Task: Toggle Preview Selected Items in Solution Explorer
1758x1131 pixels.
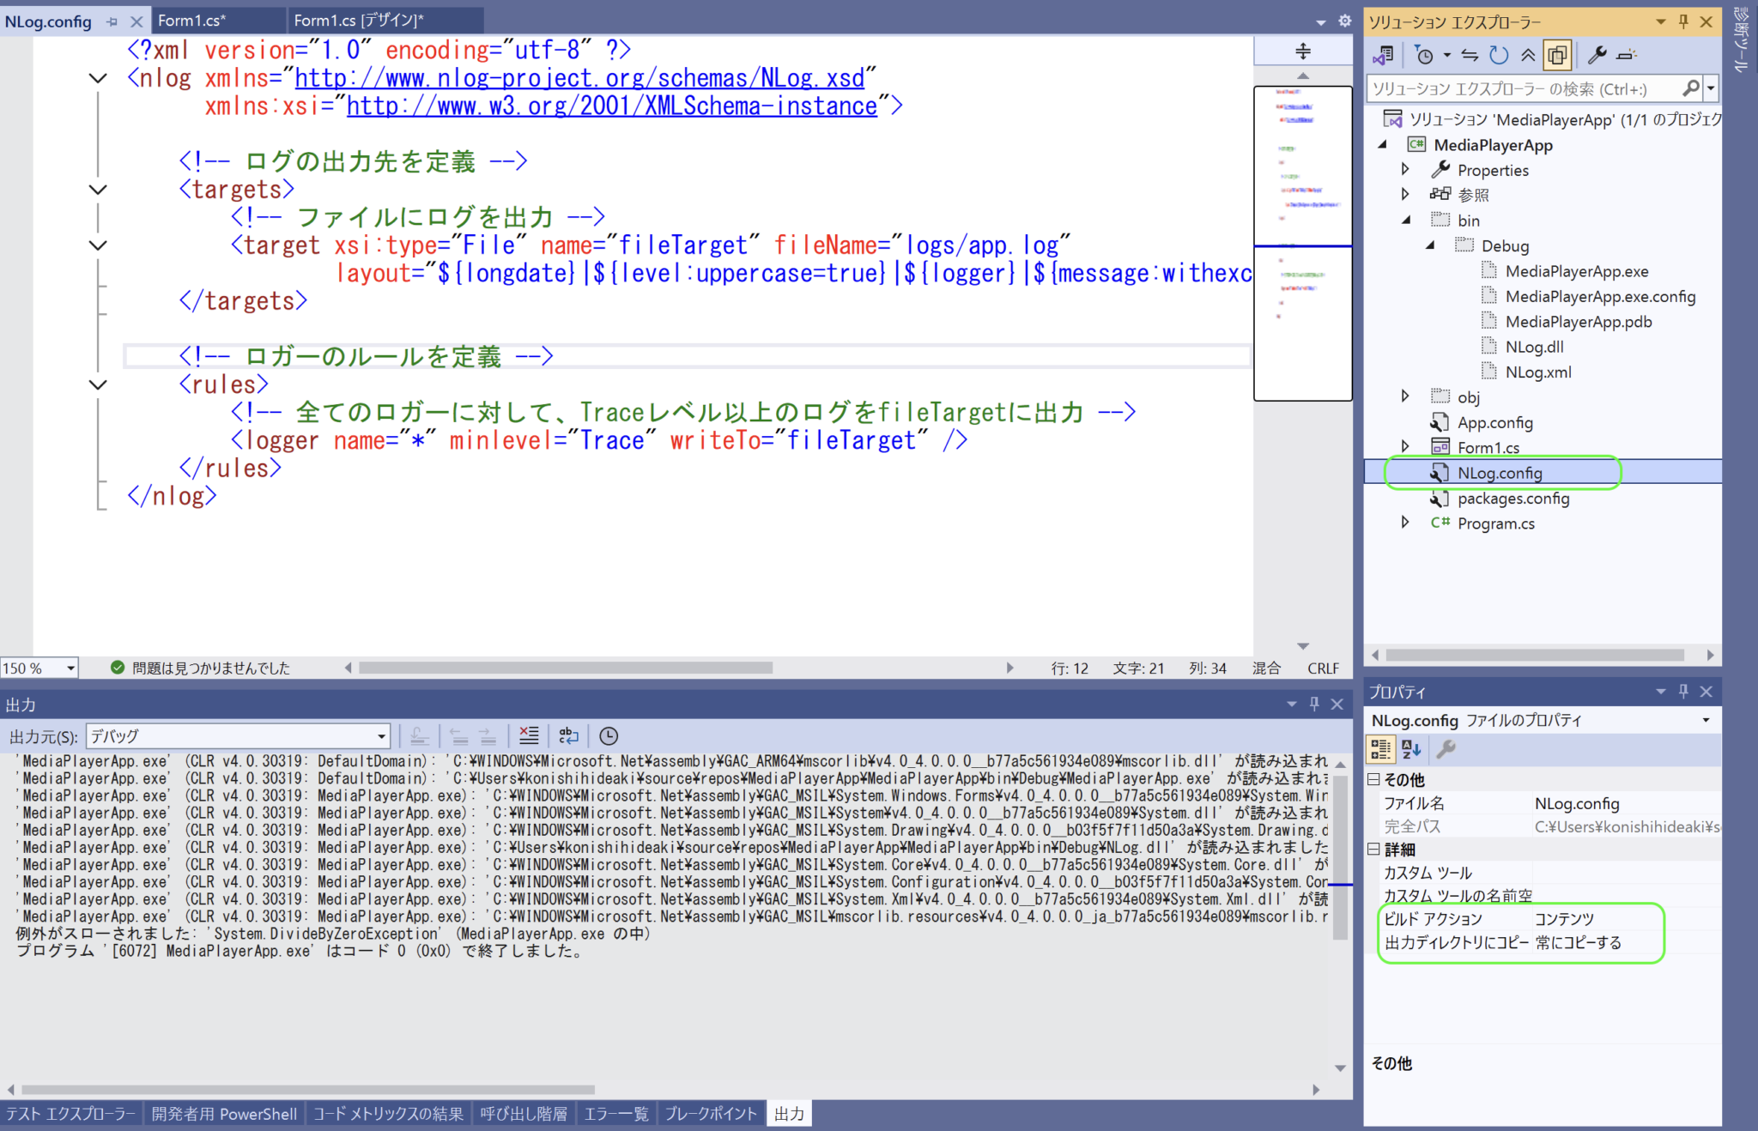Action: pos(1557,55)
